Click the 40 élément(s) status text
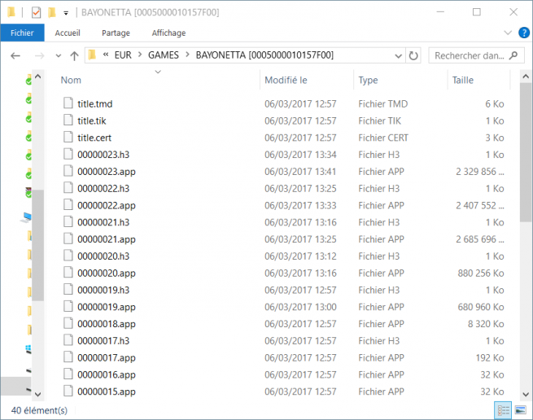533x420 pixels. (x=39, y=410)
